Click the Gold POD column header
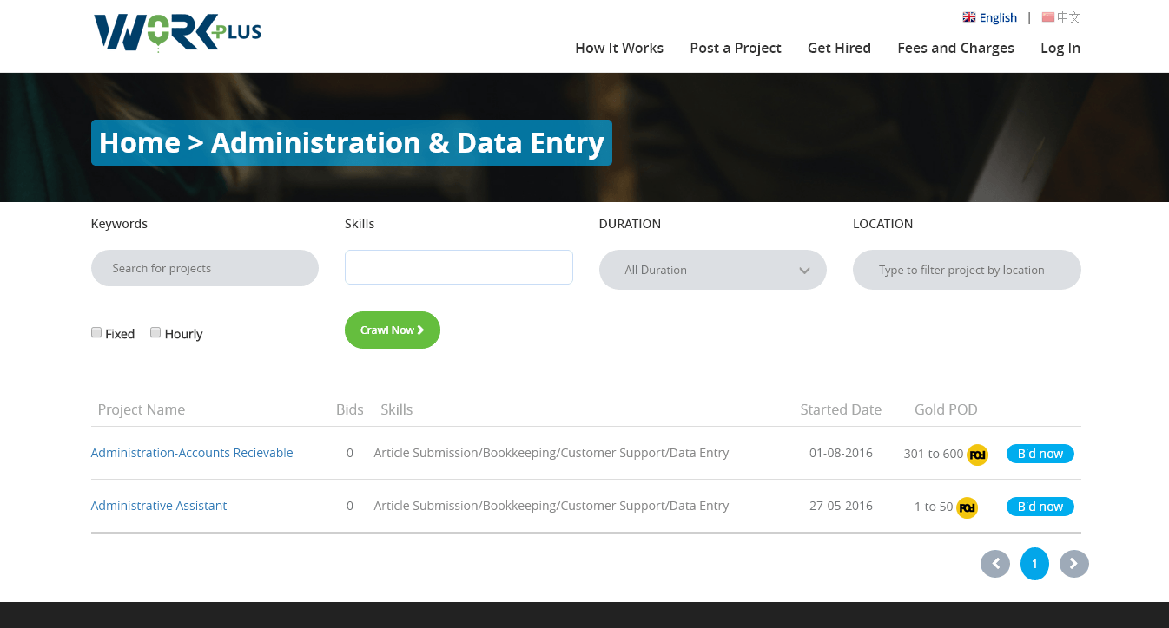 (x=946, y=409)
